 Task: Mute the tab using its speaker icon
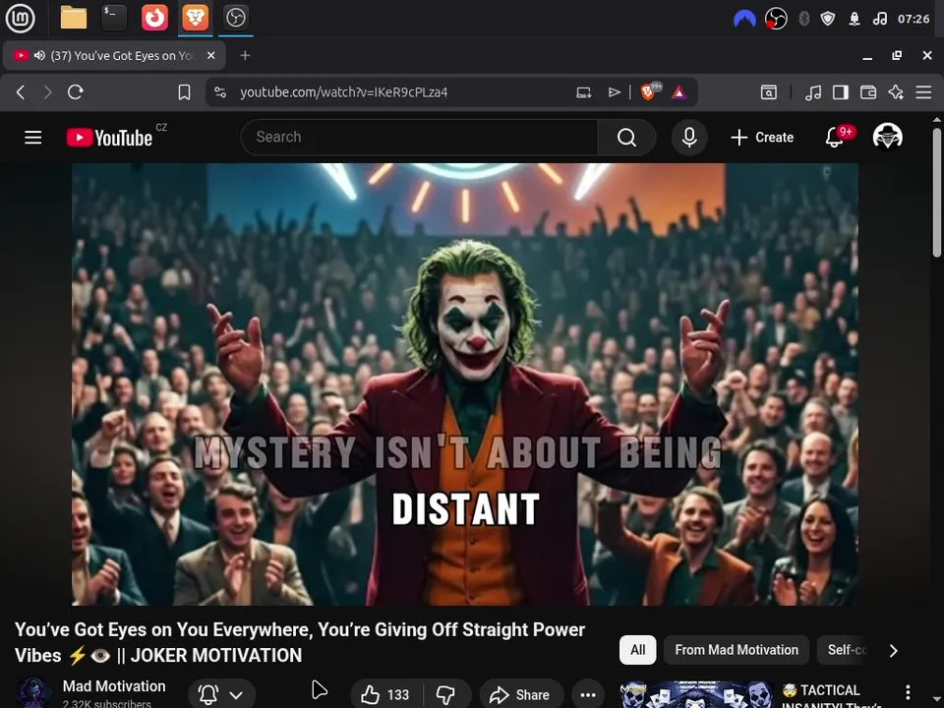pyautogui.click(x=39, y=55)
